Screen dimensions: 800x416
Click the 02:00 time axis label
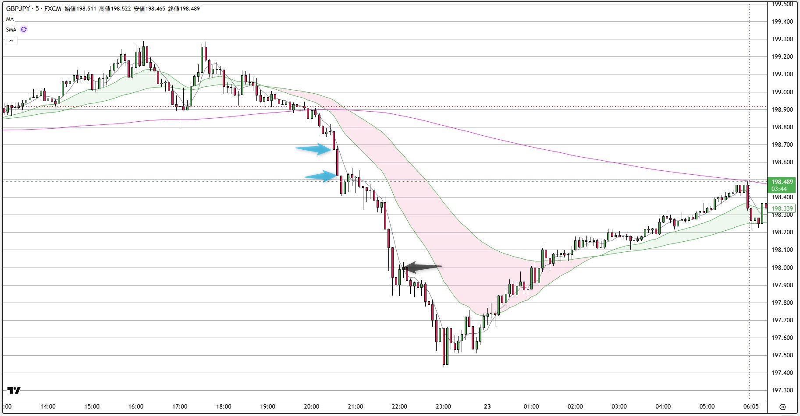click(x=575, y=406)
